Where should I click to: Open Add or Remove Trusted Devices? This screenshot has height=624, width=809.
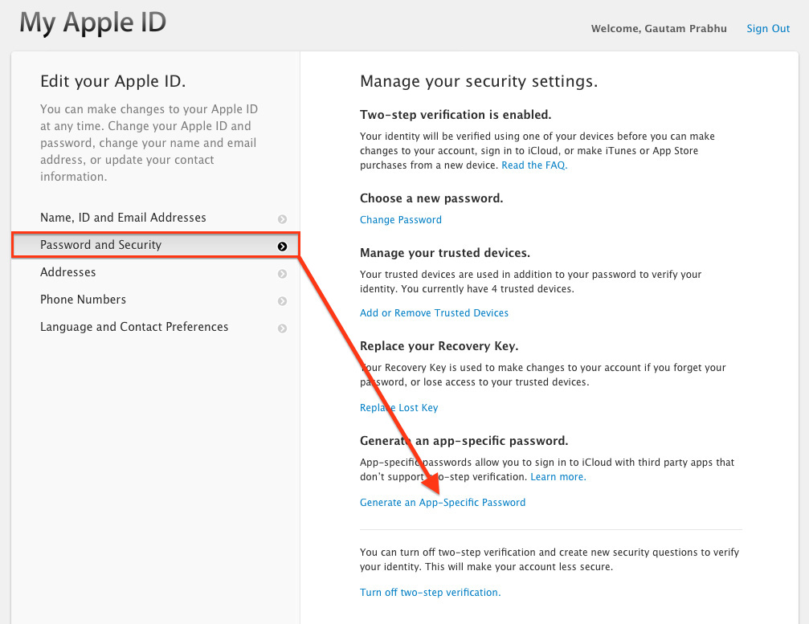coord(434,313)
